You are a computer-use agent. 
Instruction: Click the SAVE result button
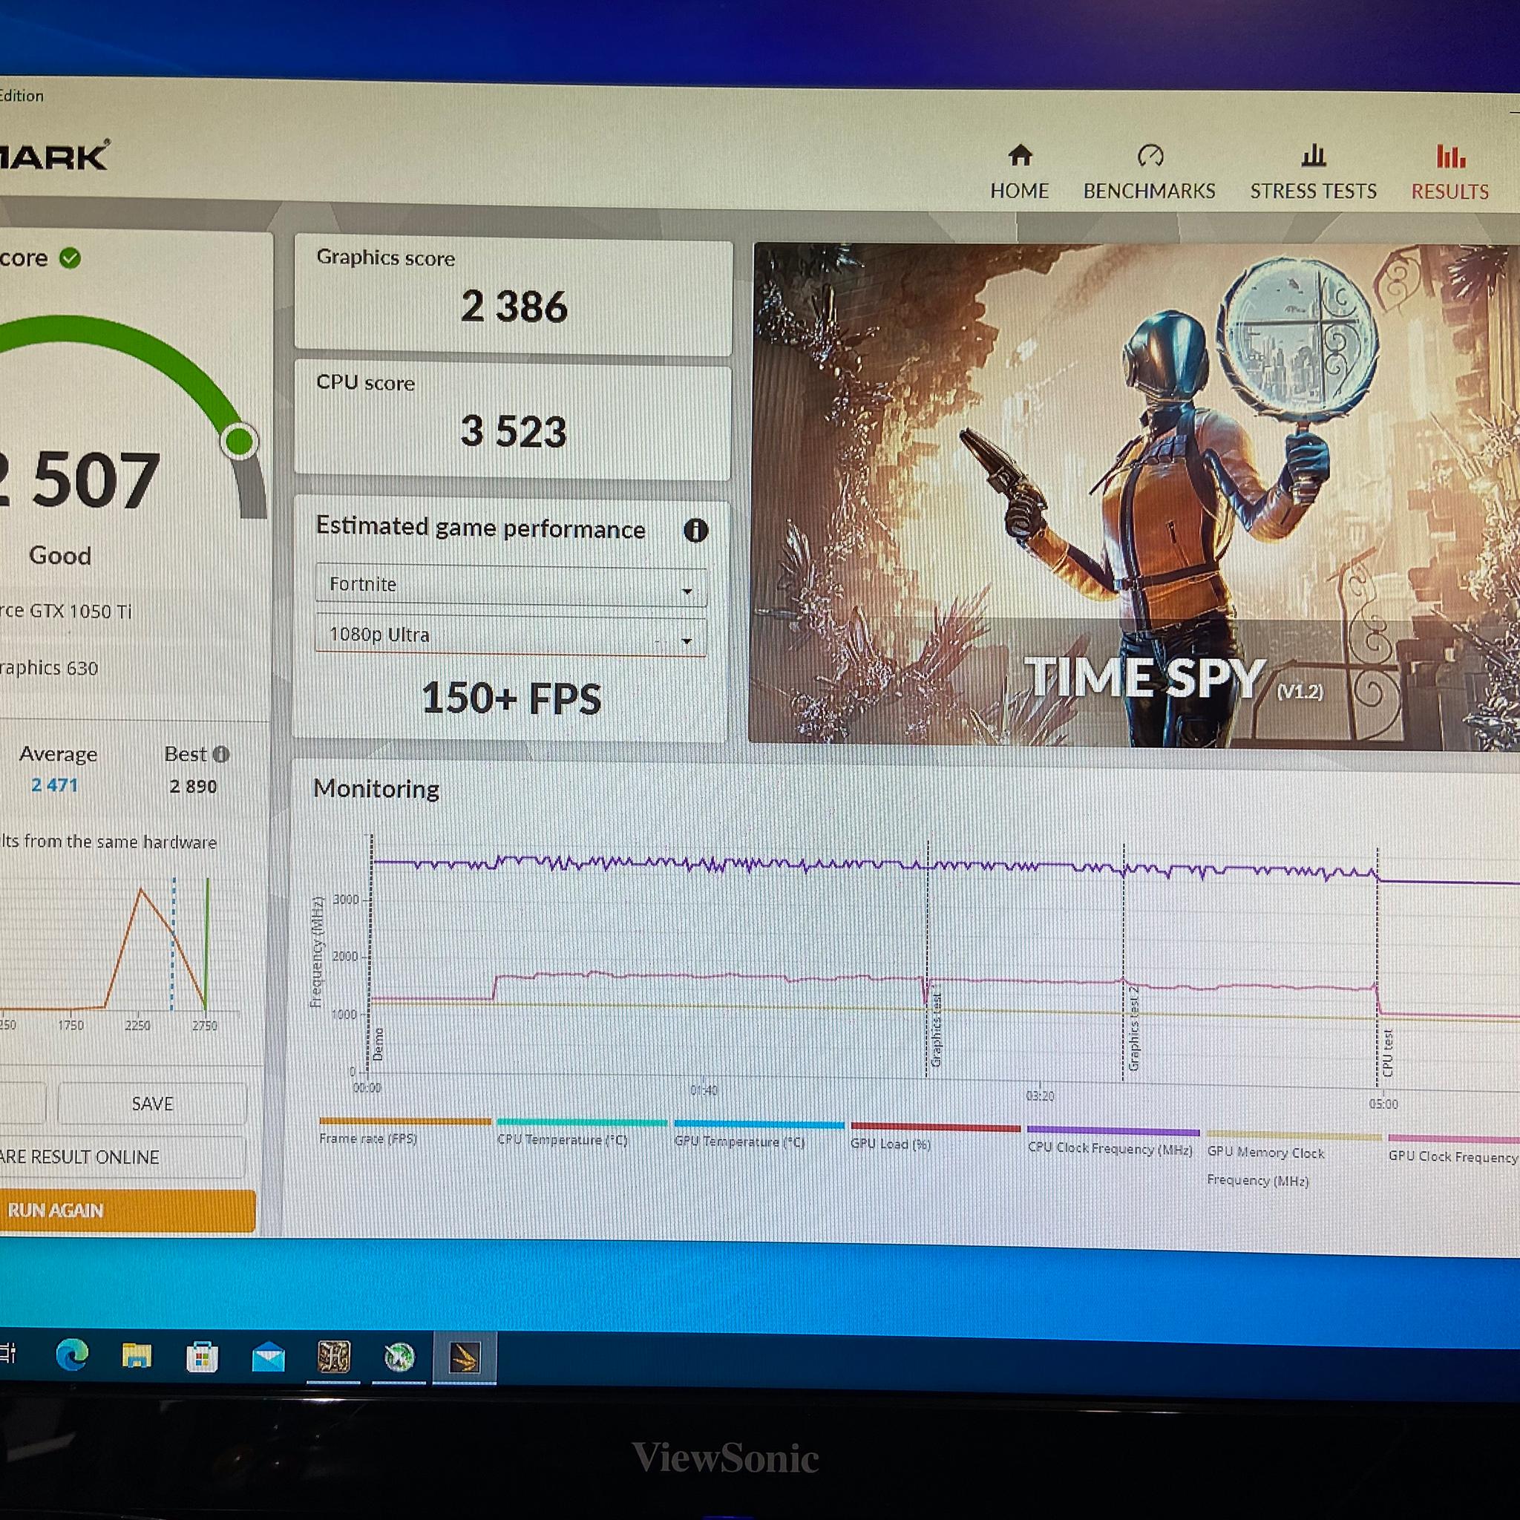pyautogui.click(x=152, y=1104)
